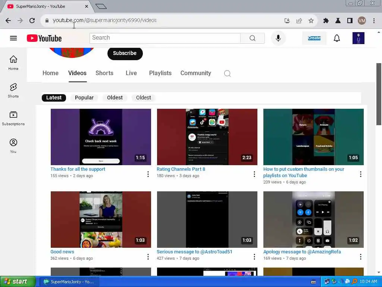Open the YouTube hamburger guide menu
Screen dimensions: 382x287
pyautogui.click(x=13, y=38)
